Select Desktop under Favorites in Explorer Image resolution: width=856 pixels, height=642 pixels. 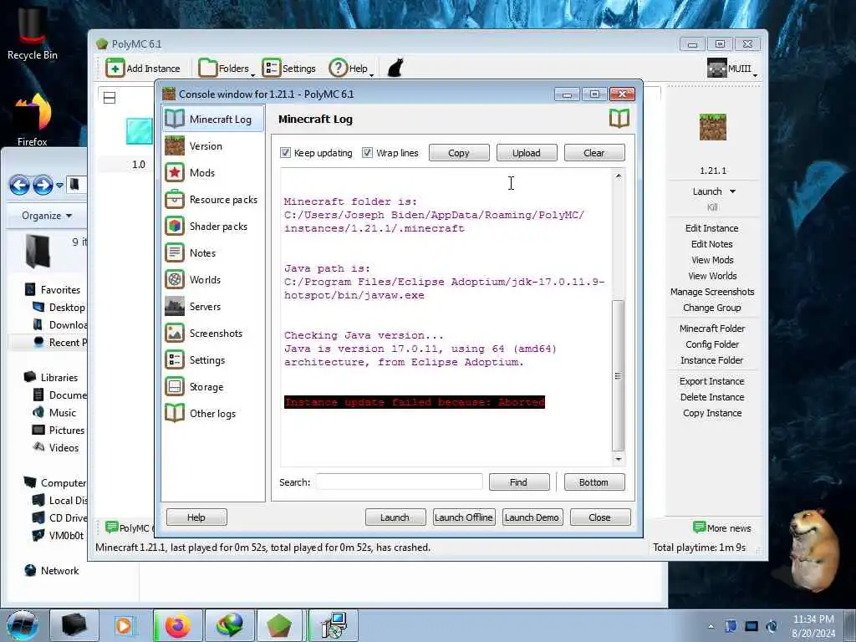pyautogui.click(x=59, y=308)
